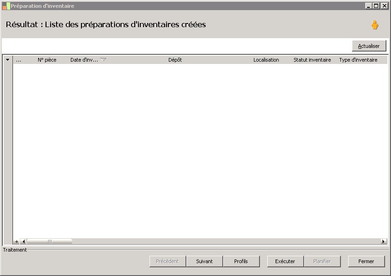
Task: Click the Localisation column header
Action: pyautogui.click(x=266, y=60)
